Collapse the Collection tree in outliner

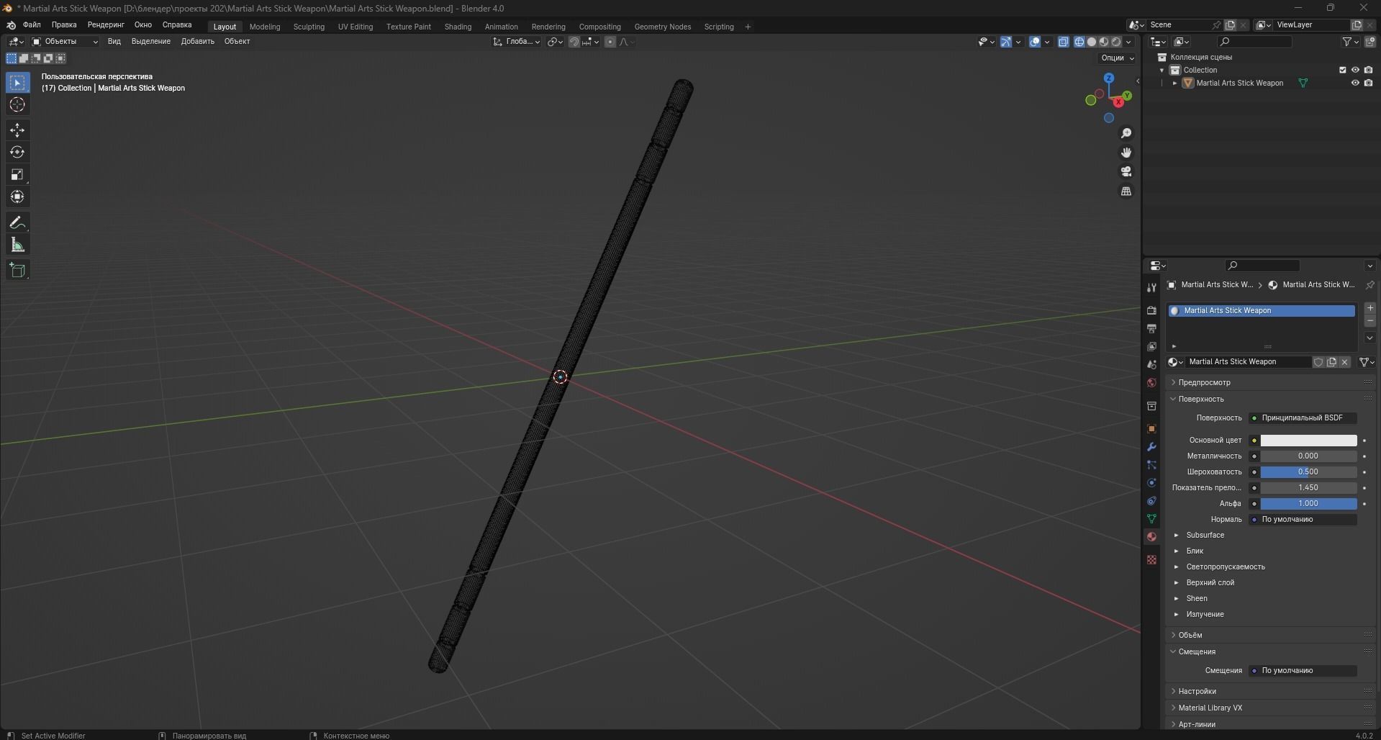pyautogui.click(x=1162, y=70)
